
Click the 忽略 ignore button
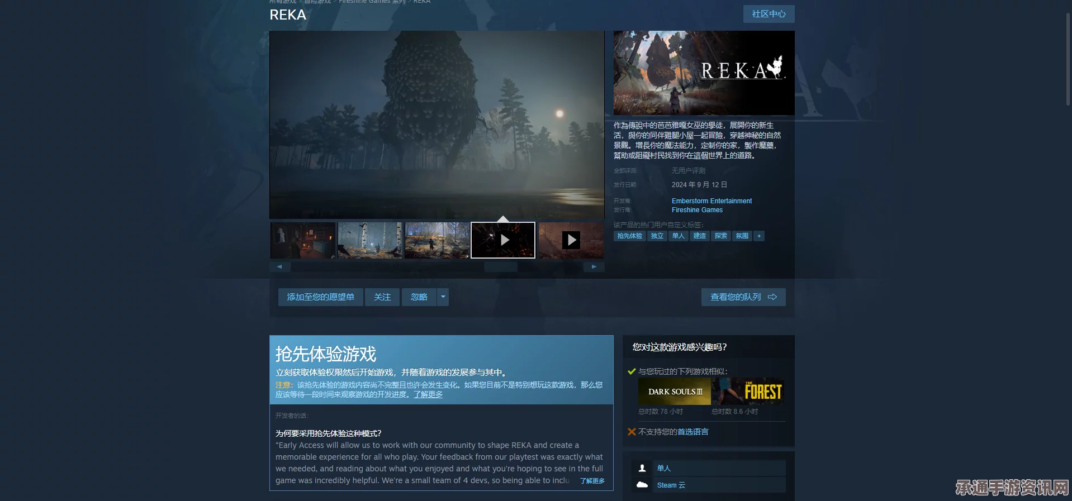[419, 297]
